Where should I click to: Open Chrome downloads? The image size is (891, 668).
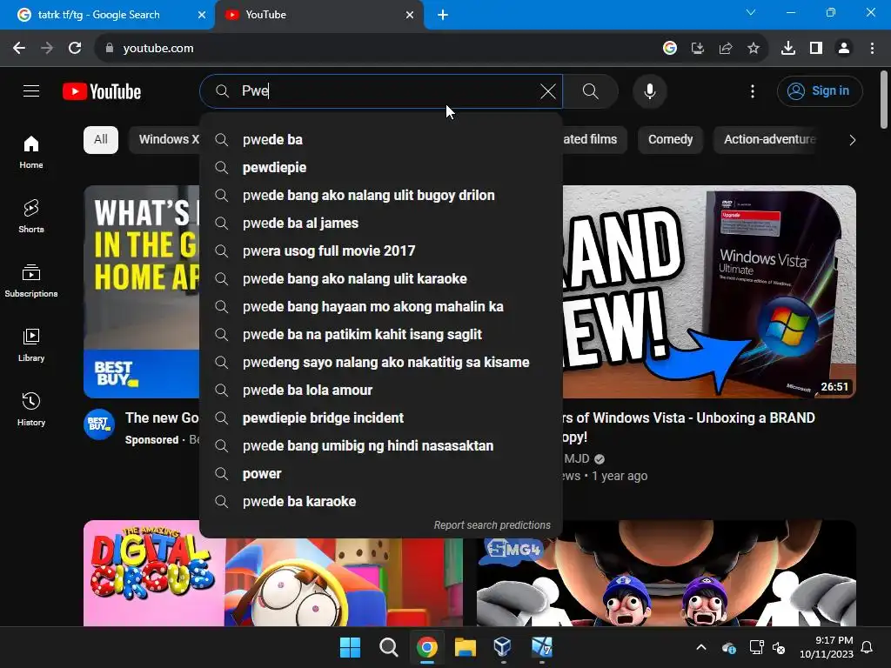(x=787, y=49)
